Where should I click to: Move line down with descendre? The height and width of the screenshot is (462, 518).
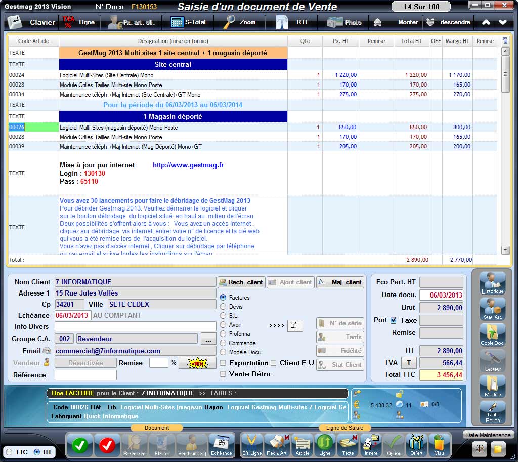point(448,22)
